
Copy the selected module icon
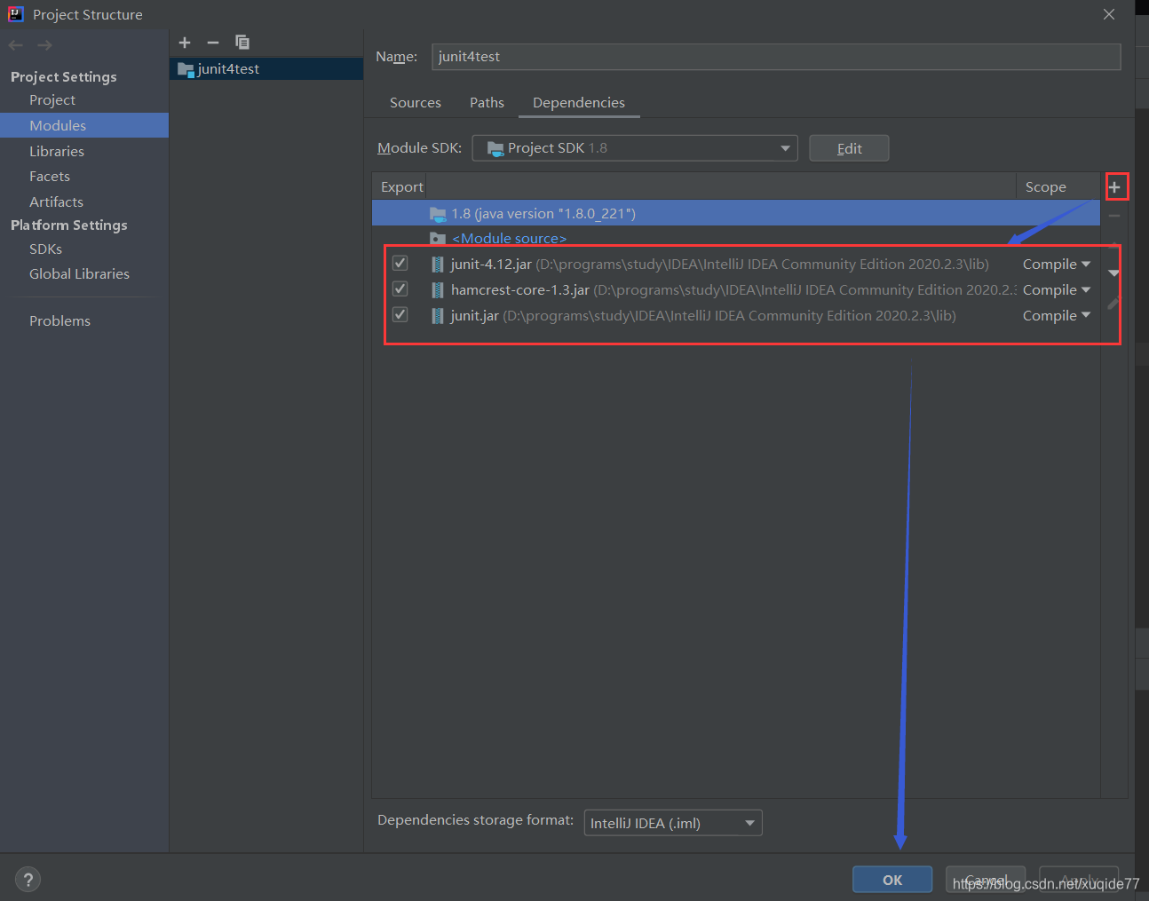pos(242,43)
